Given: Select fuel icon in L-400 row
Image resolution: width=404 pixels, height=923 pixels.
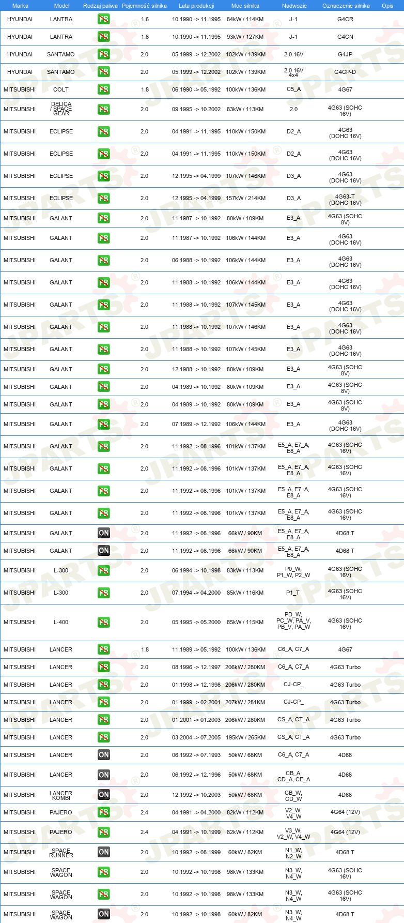Looking at the screenshot, I should click(104, 622).
